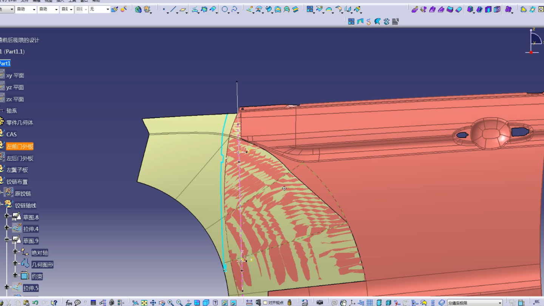Open the 无 layer dropdown

tap(108, 9)
